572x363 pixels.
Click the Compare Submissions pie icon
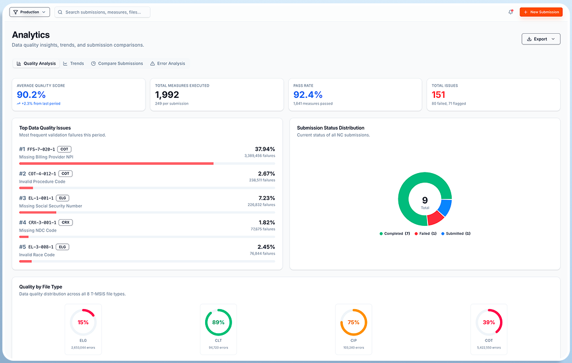[x=93, y=63]
